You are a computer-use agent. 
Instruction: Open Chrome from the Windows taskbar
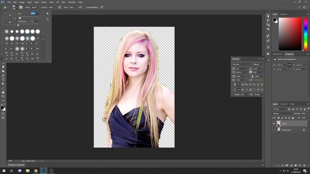35,171
